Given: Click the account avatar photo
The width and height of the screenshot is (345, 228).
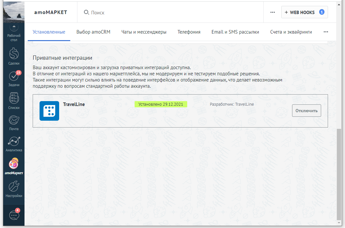Looking at the screenshot, I should pyautogui.click(x=14, y=12).
